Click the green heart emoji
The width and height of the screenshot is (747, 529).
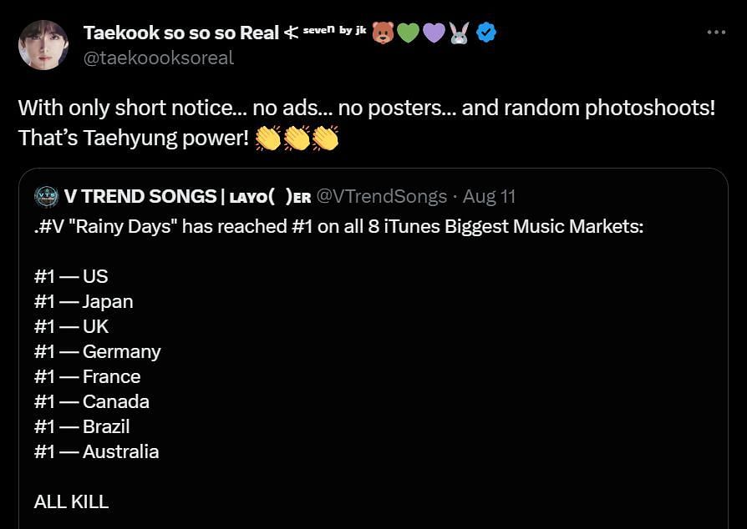click(409, 33)
